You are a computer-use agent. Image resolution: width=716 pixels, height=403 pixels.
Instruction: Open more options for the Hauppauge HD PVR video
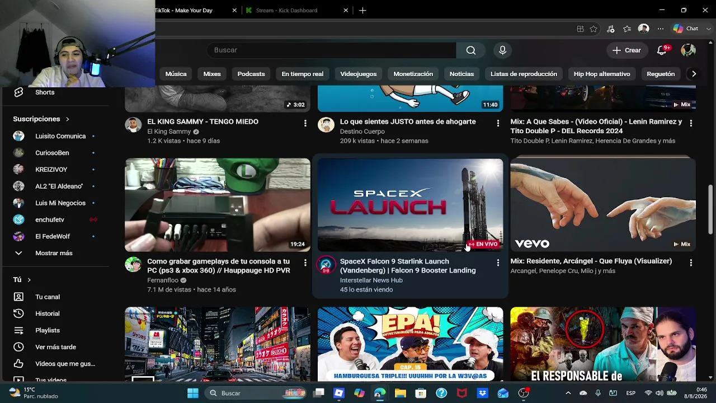tap(305, 263)
